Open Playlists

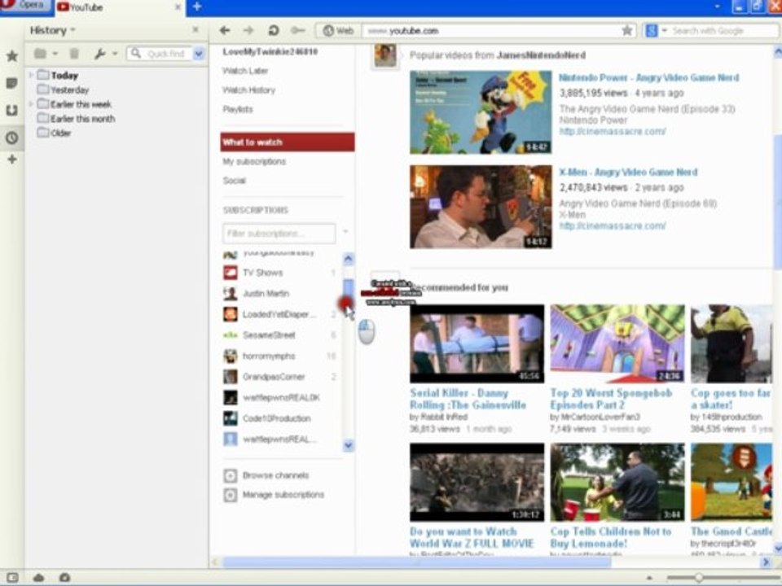click(237, 109)
